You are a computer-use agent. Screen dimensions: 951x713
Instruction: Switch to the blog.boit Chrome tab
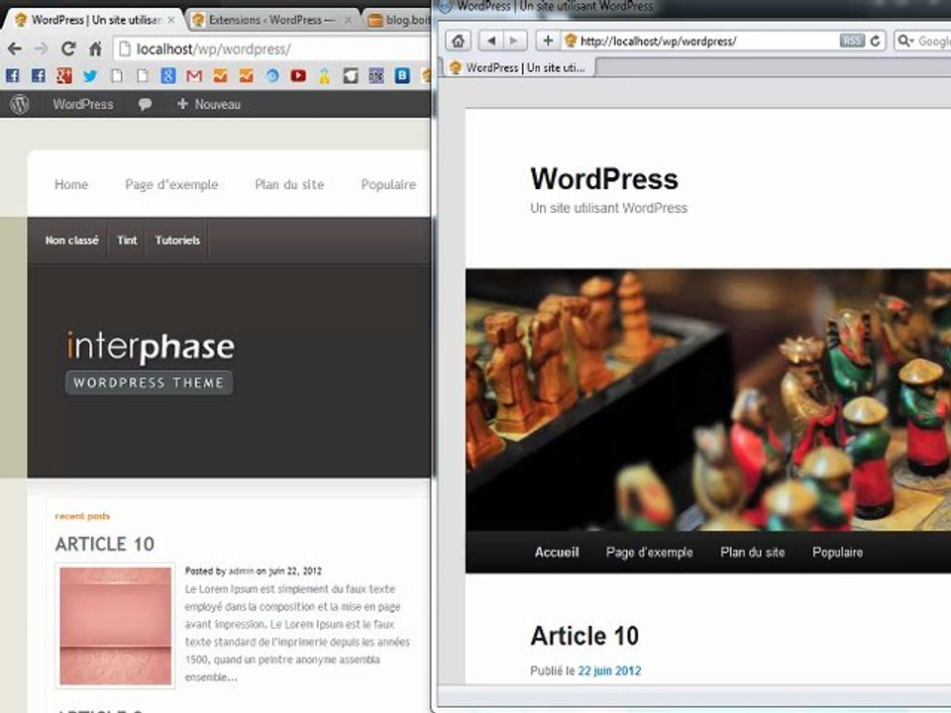(x=398, y=20)
